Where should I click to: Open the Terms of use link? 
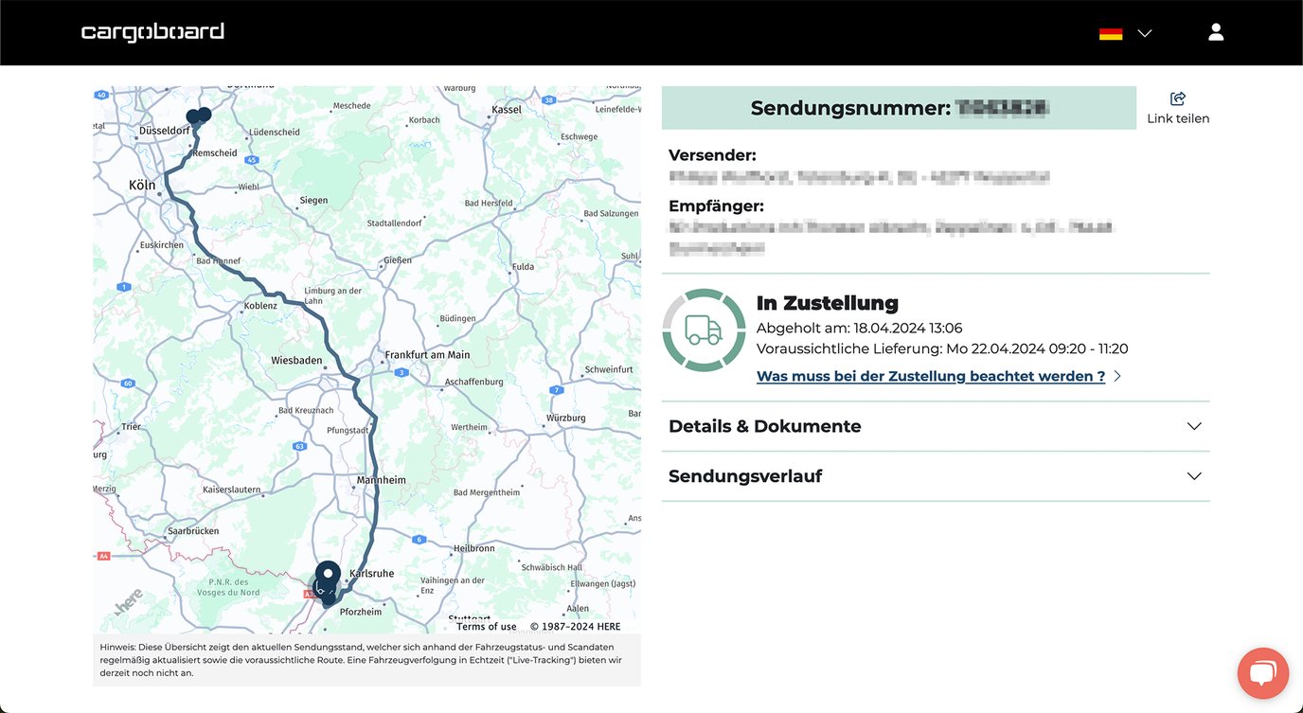tap(485, 626)
